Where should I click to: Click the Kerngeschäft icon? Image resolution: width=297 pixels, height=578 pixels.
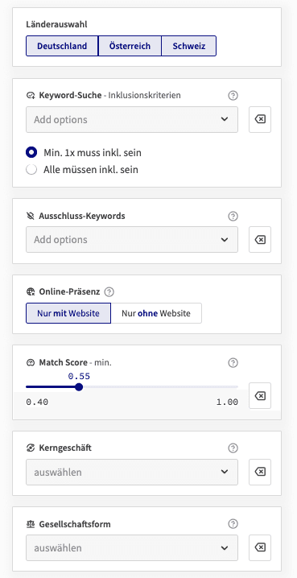pos(31,448)
